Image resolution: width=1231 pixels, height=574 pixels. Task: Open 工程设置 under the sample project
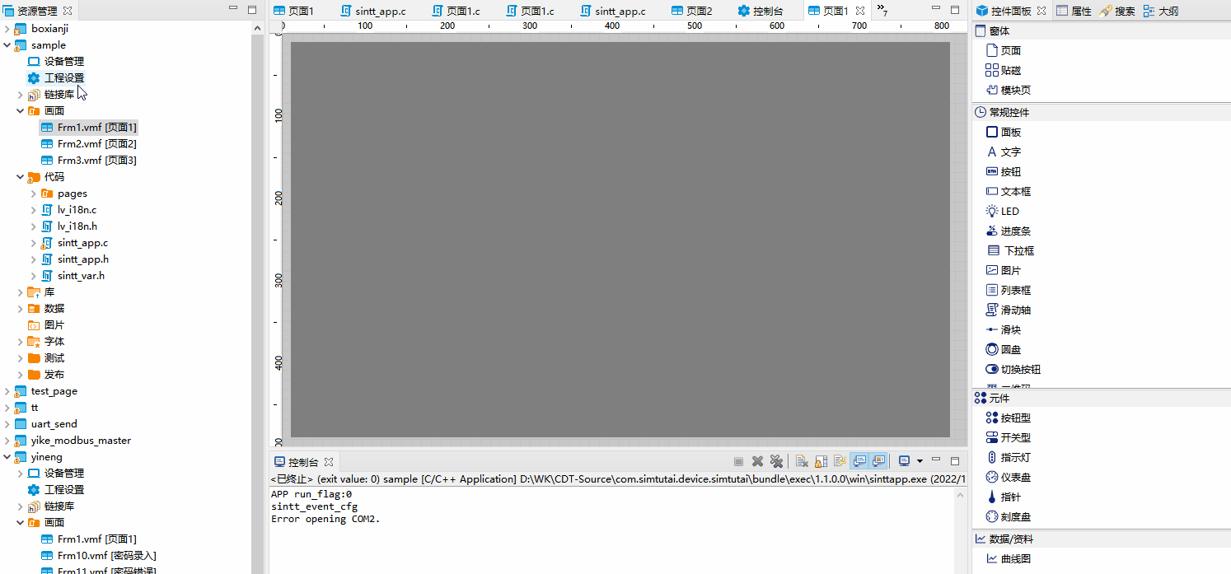tap(63, 77)
